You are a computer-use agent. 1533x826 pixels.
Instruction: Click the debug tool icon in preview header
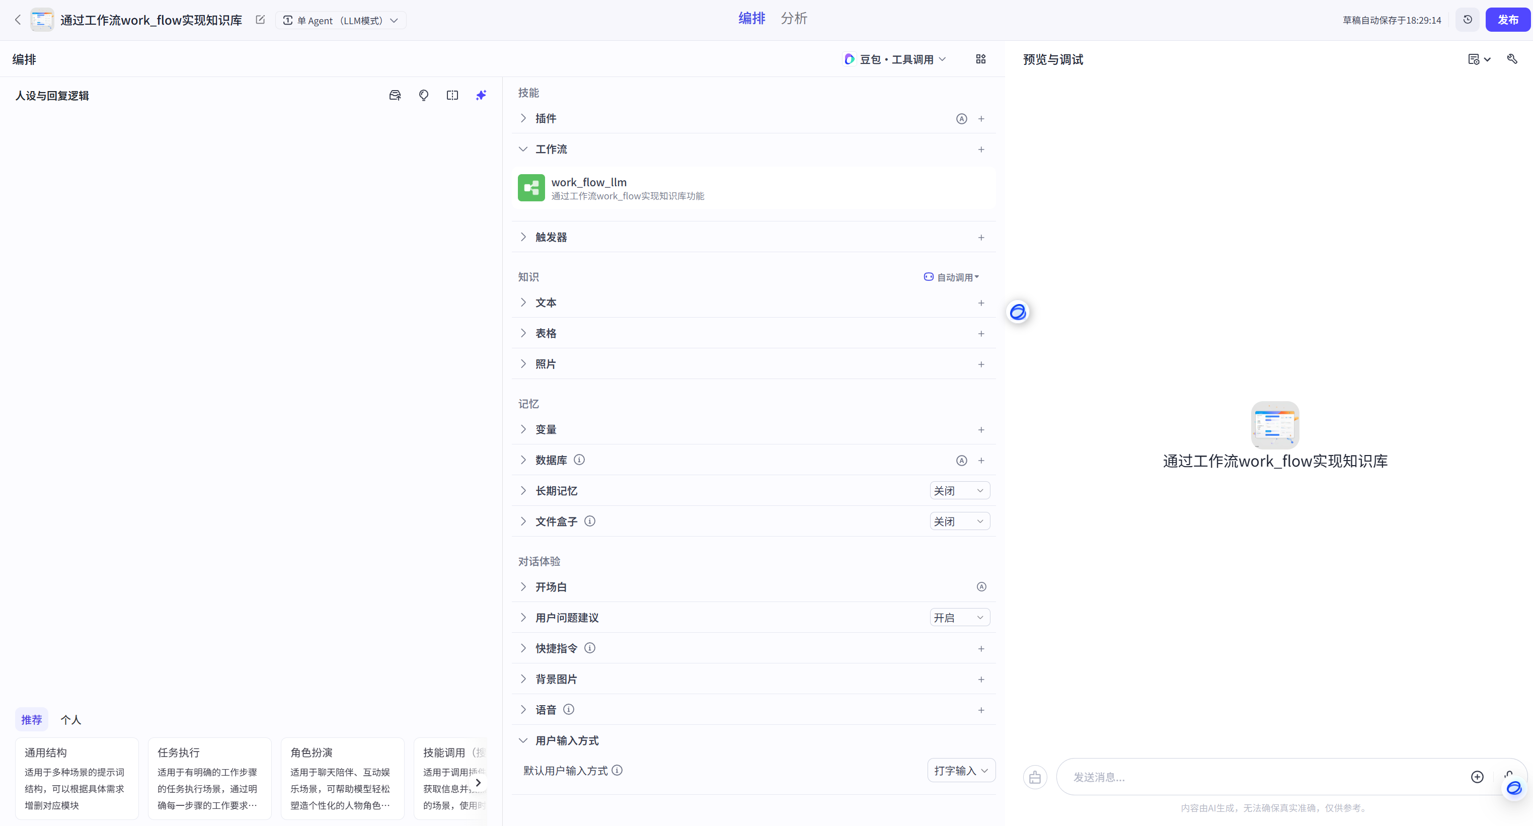click(1511, 59)
